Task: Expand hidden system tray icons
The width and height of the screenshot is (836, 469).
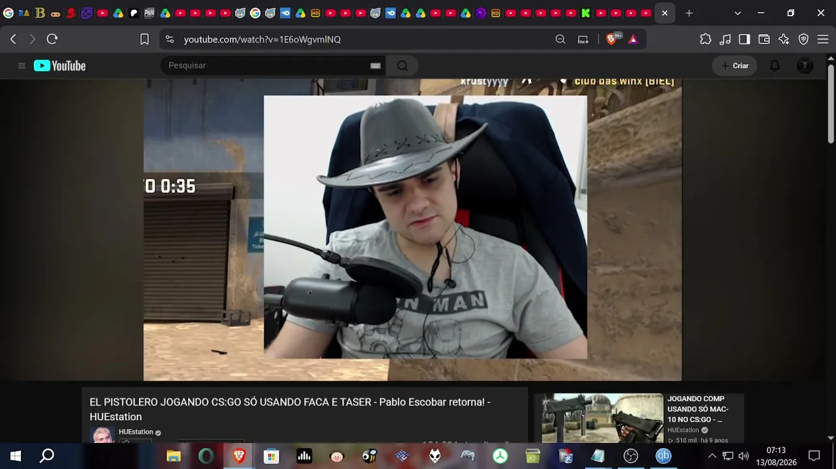Action: pyautogui.click(x=712, y=456)
